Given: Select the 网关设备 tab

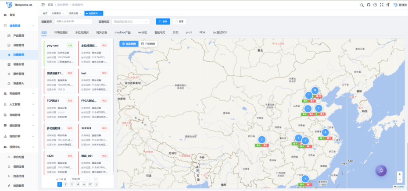Looking at the screenshot, I should (102, 32).
